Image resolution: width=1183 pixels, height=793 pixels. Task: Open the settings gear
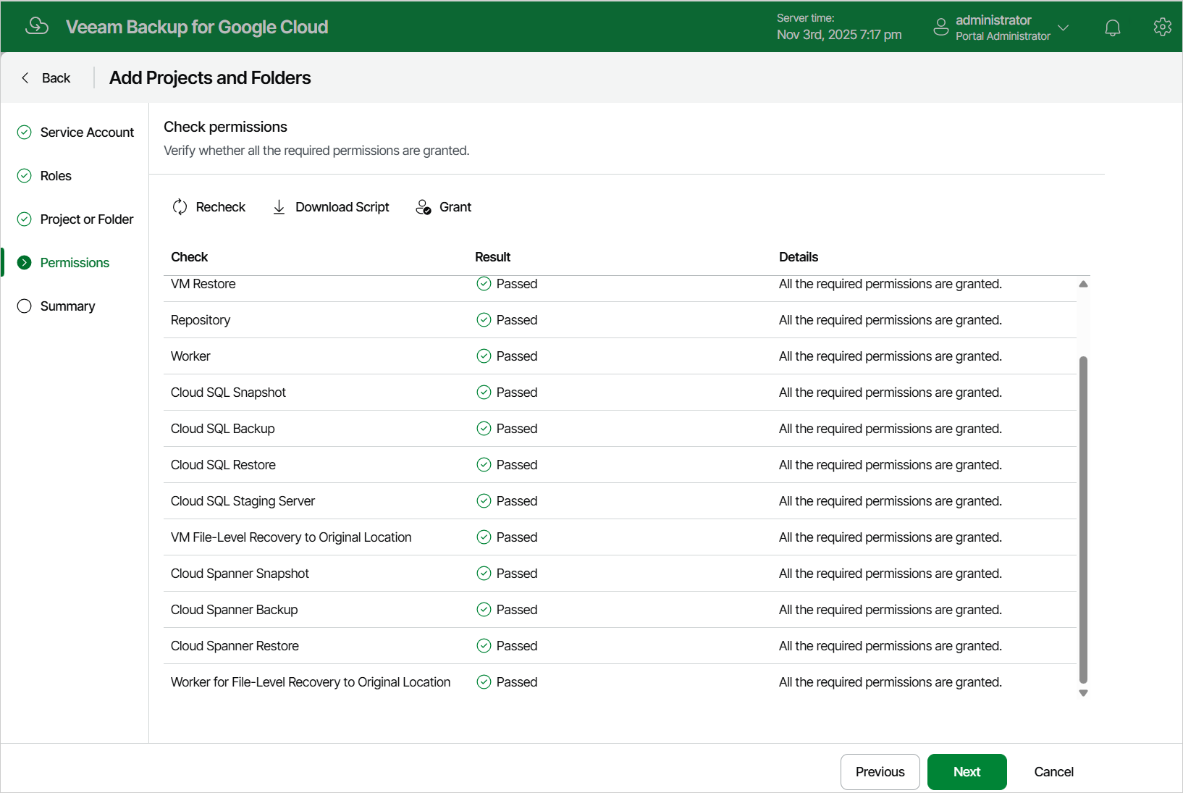tap(1163, 27)
